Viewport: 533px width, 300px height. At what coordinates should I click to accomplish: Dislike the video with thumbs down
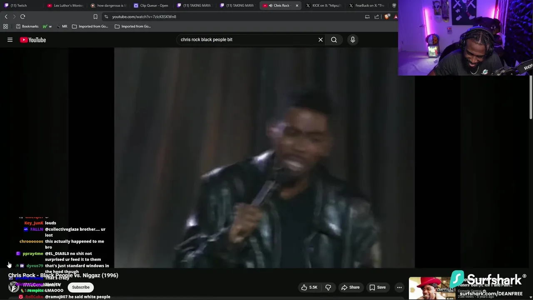click(328, 287)
